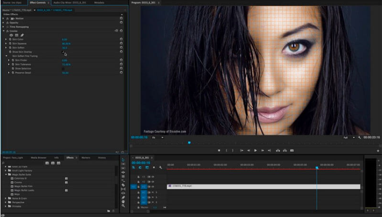Viewport: 382px width, 217px height.
Task: Open timeline wrench settings icon
Action: tap(160, 167)
